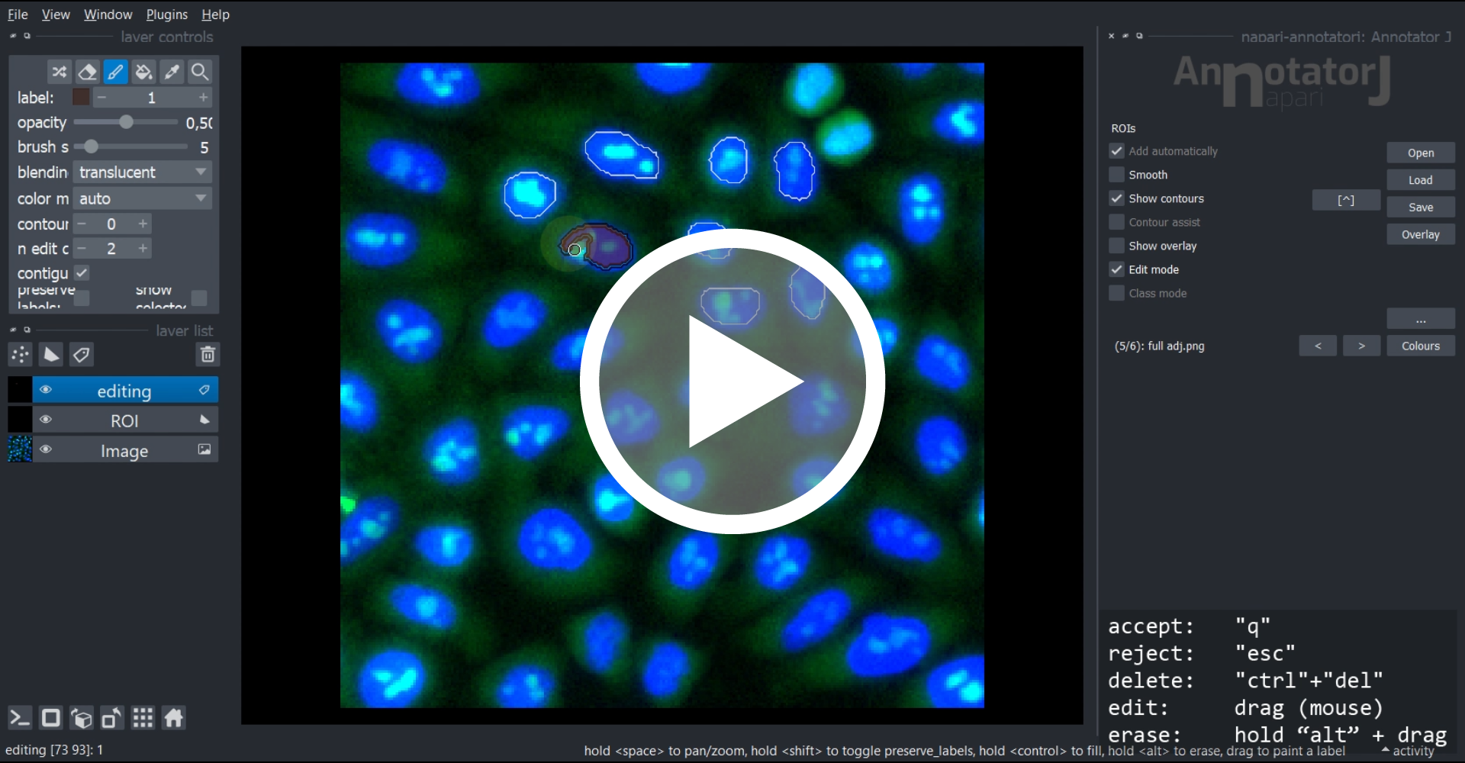This screenshot has width=1465, height=763.
Task: Increase the label number
Action: coord(203,98)
